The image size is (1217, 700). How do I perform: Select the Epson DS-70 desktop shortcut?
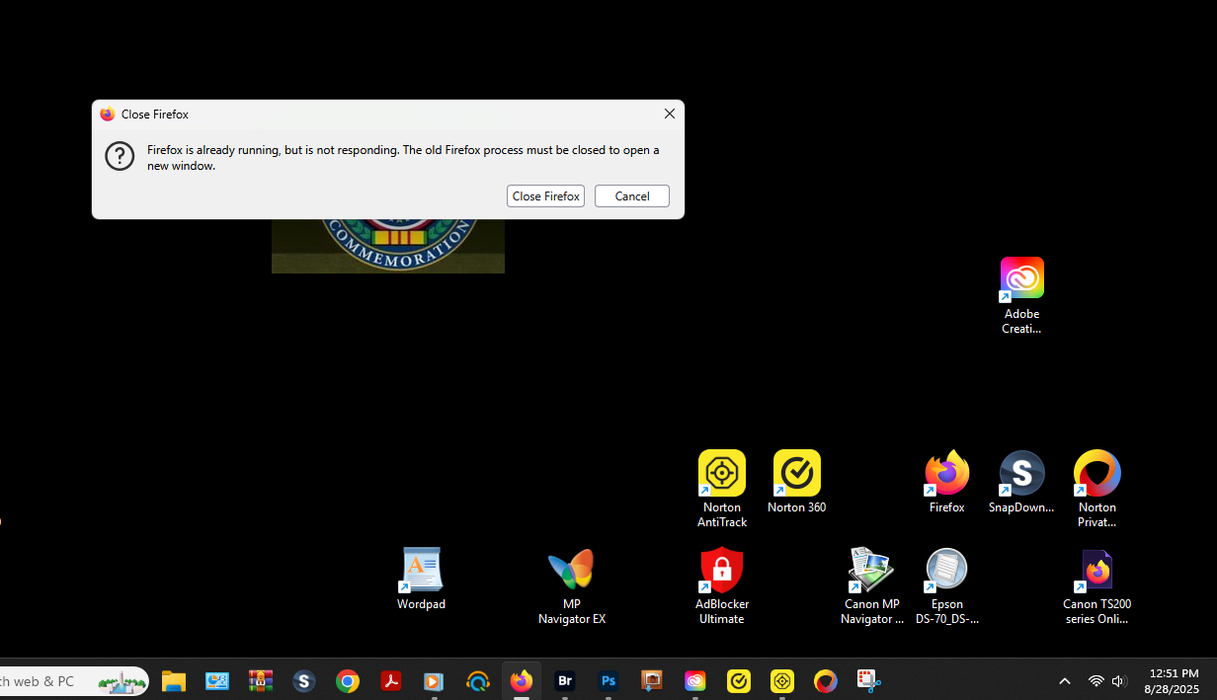(946, 585)
